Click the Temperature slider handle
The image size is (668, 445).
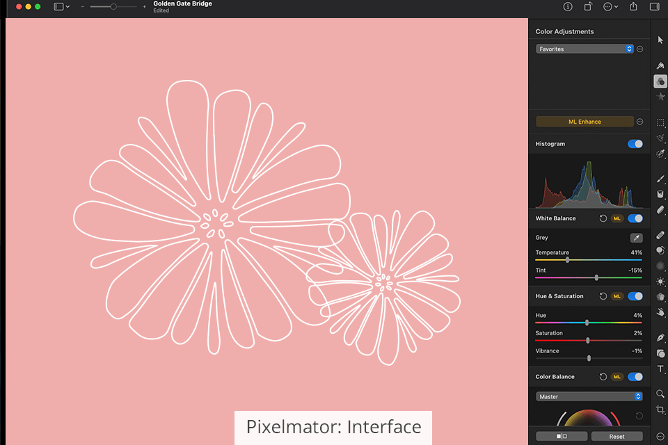pos(568,260)
